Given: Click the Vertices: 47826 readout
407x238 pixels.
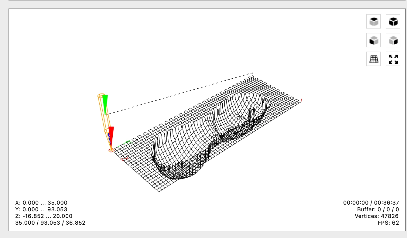Looking at the screenshot, I should click(377, 216).
